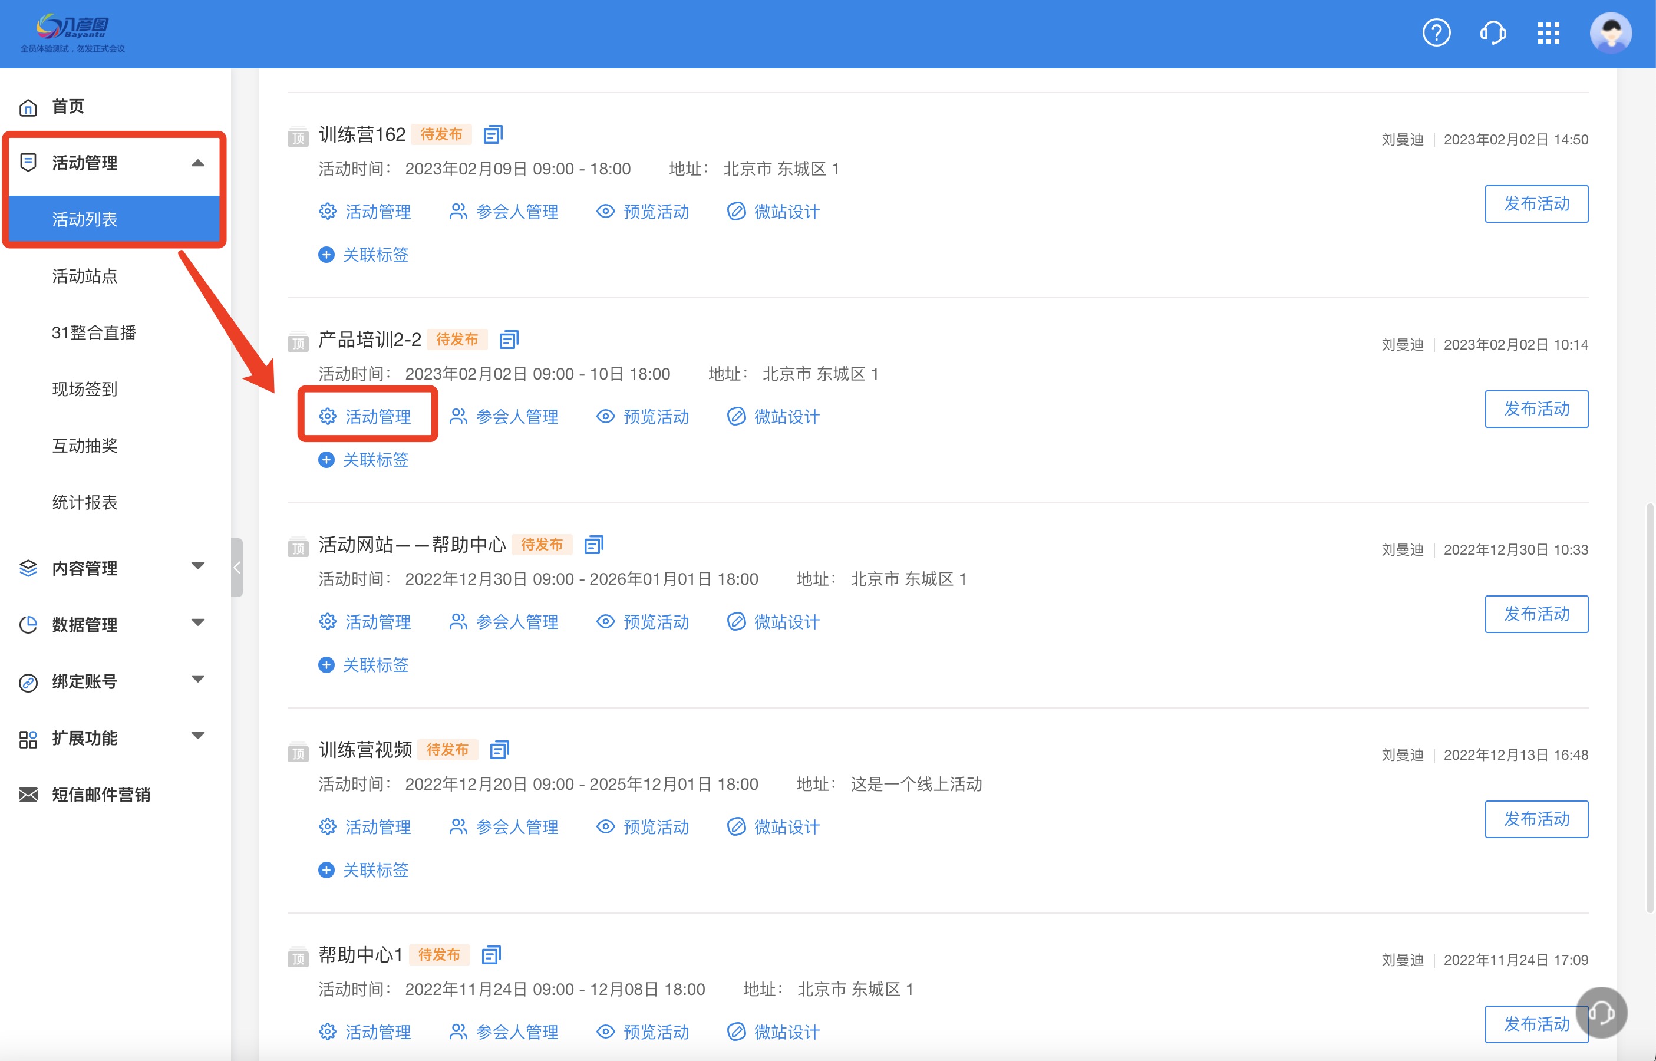This screenshot has width=1656, height=1061.
Task: Open 活动管理 for 训练营162
Action: pos(364,212)
